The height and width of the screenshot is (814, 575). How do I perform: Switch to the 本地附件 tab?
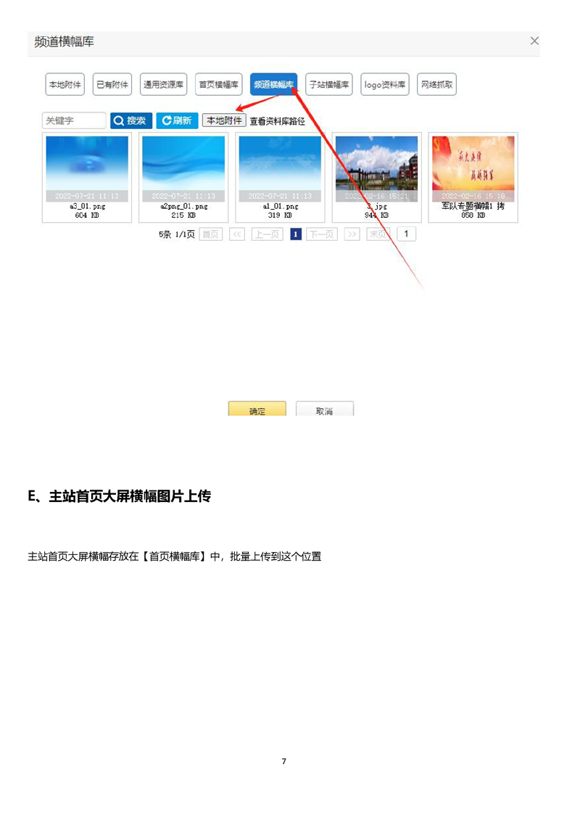(x=65, y=85)
